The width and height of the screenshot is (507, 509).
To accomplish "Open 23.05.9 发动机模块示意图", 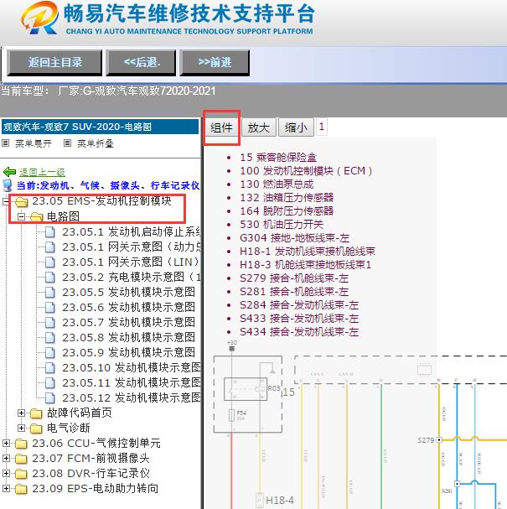I will 129,352.
